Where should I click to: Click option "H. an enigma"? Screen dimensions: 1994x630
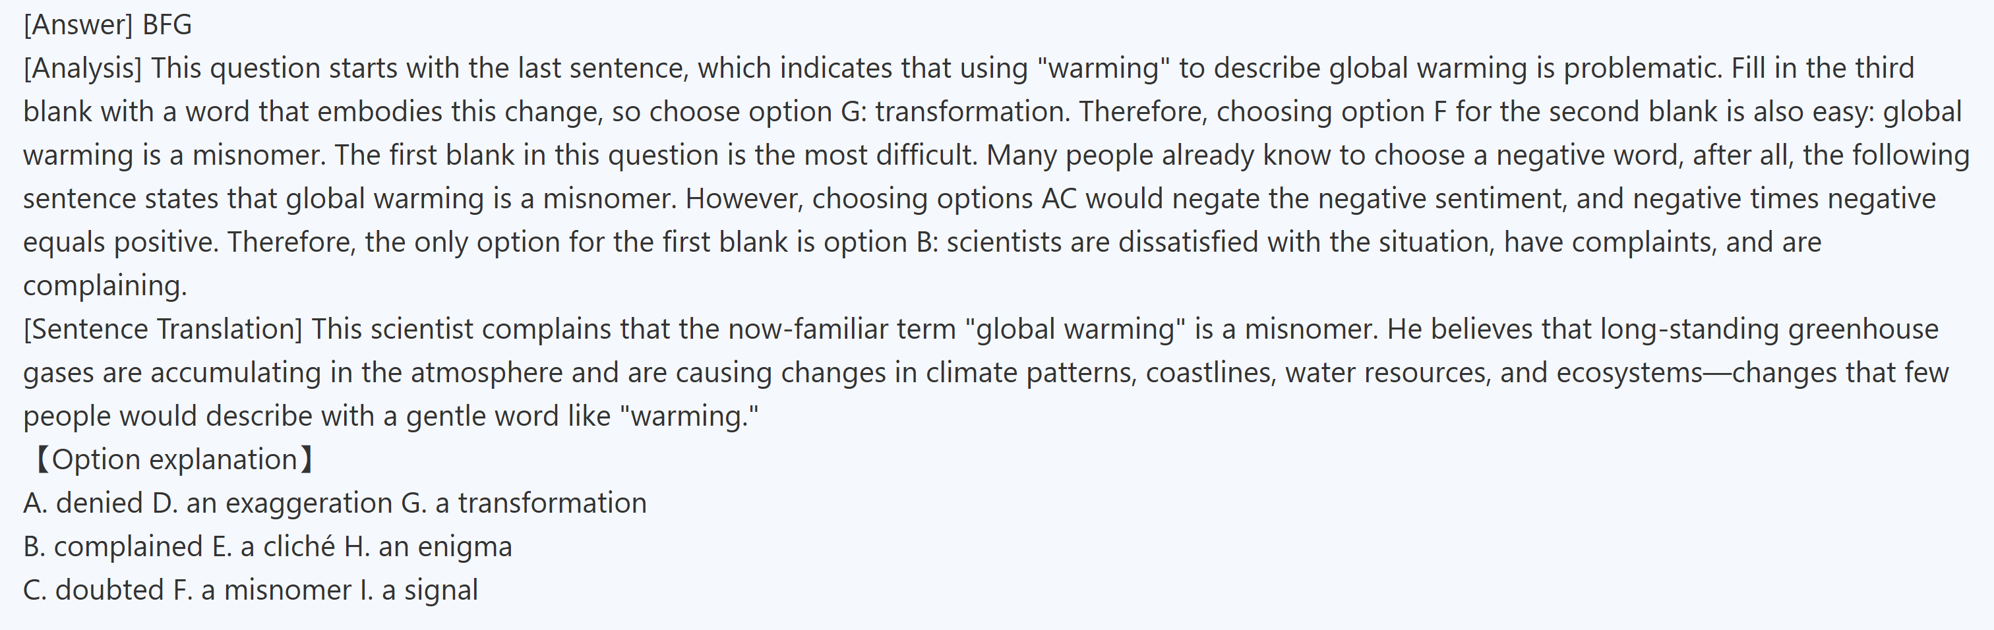coord(428,546)
